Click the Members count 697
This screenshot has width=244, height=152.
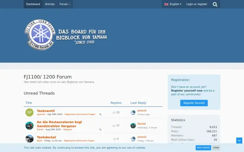pyautogui.click(x=214, y=135)
